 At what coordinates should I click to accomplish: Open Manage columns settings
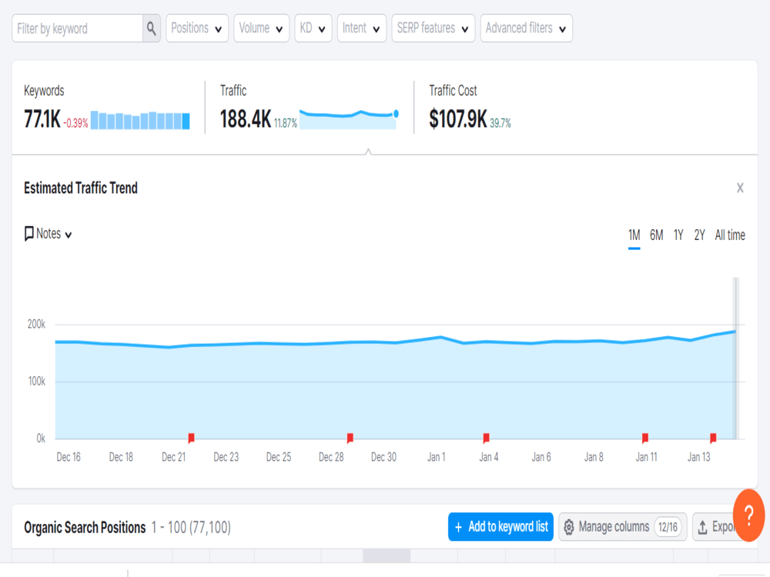[623, 527]
